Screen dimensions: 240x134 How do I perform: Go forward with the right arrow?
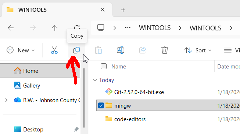(x=33, y=28)
